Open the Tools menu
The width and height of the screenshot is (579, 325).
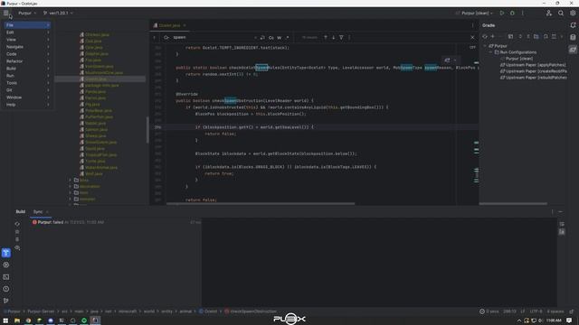click(27, 83)
